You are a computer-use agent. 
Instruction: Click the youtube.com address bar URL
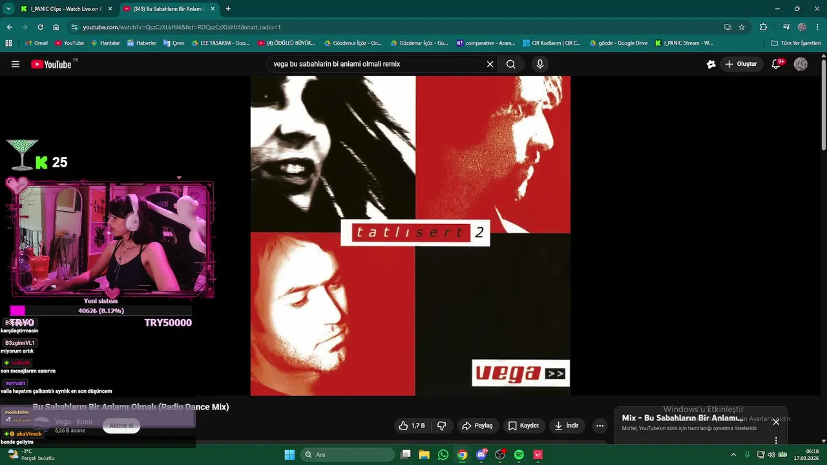click(182, 27)
